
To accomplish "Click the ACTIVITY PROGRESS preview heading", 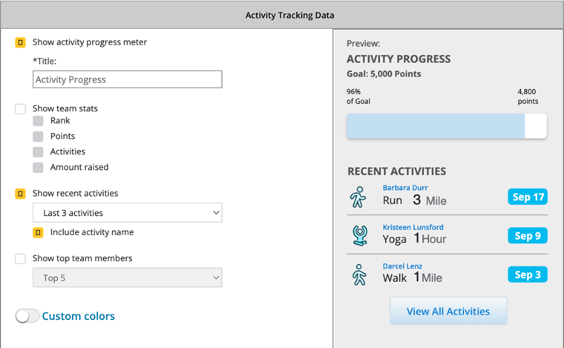I will click(x=399, y=59).
